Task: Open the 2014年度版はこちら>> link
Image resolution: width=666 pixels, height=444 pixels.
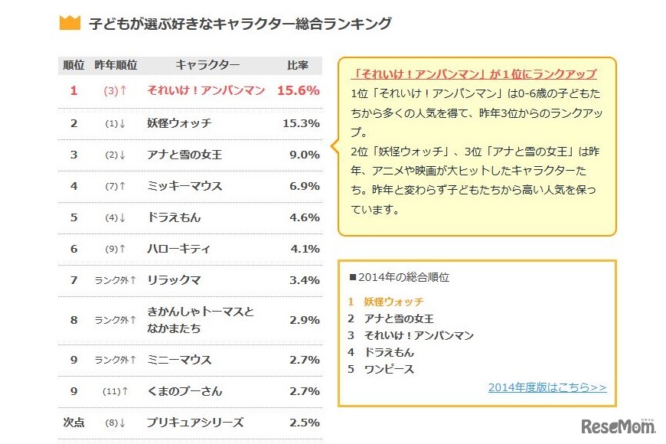Action: point(547,387)
